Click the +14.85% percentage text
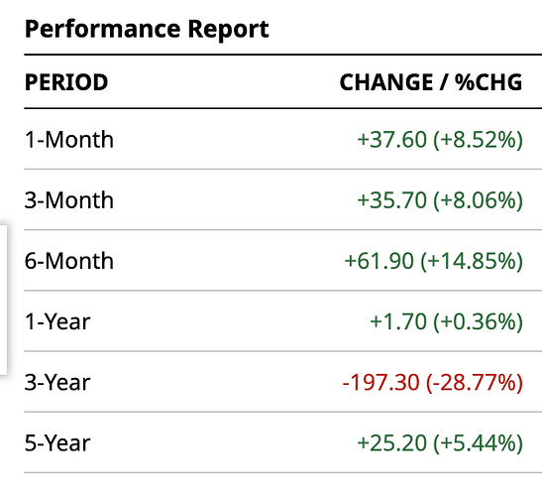 point(472,261)
